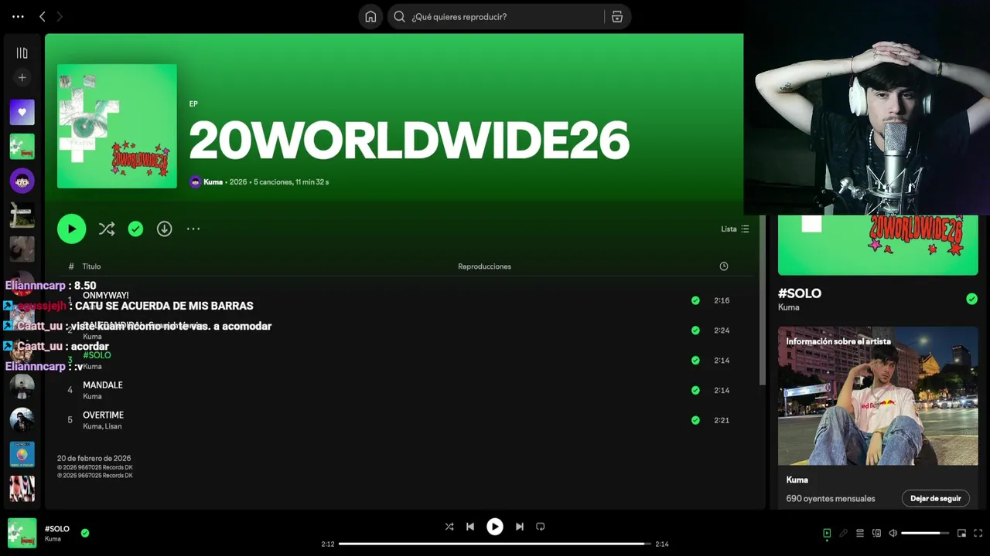Create new playlist with plus icon
This screenshot has height=556, width=990.
22,77
